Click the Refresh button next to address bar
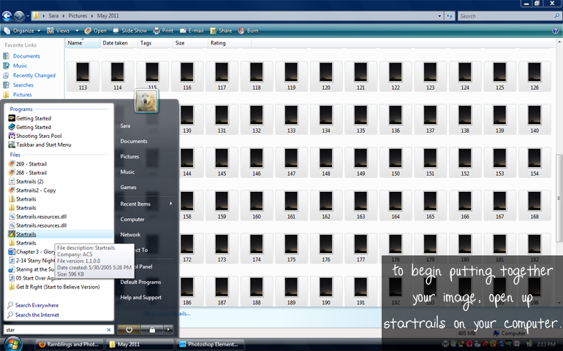The height and width of the screenshot is (351, 563). (x=450, y=16)
